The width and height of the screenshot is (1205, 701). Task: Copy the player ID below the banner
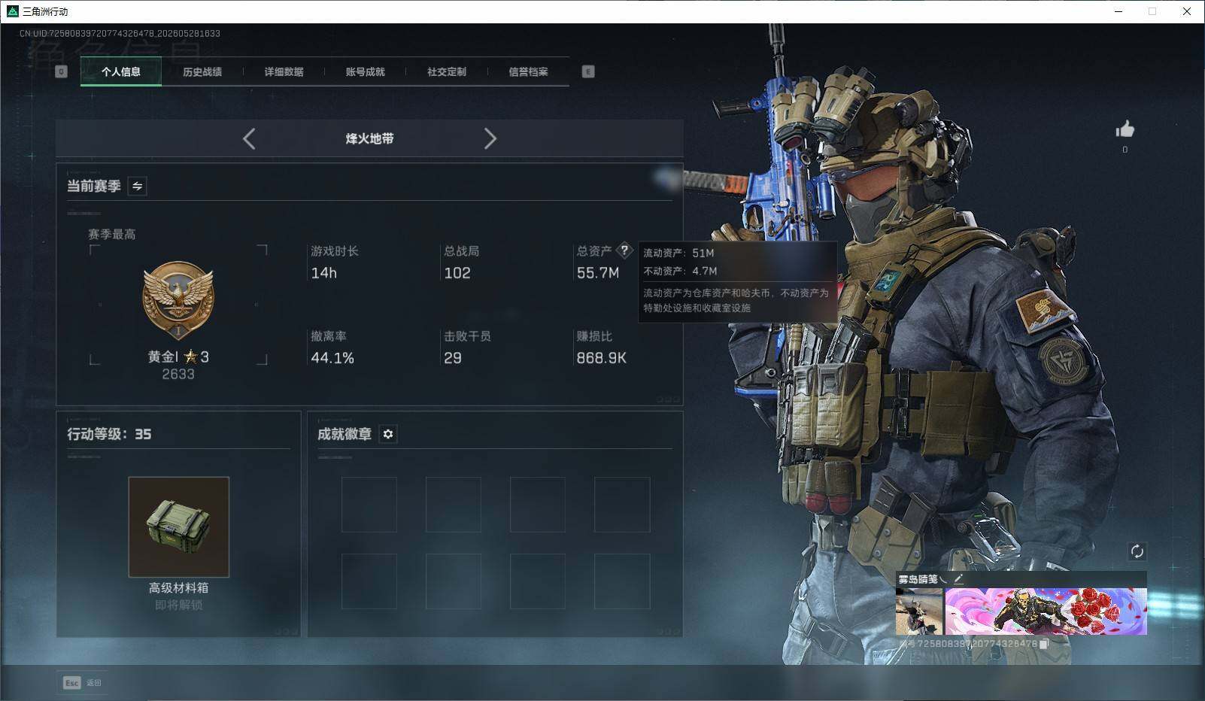(1044, 644)
